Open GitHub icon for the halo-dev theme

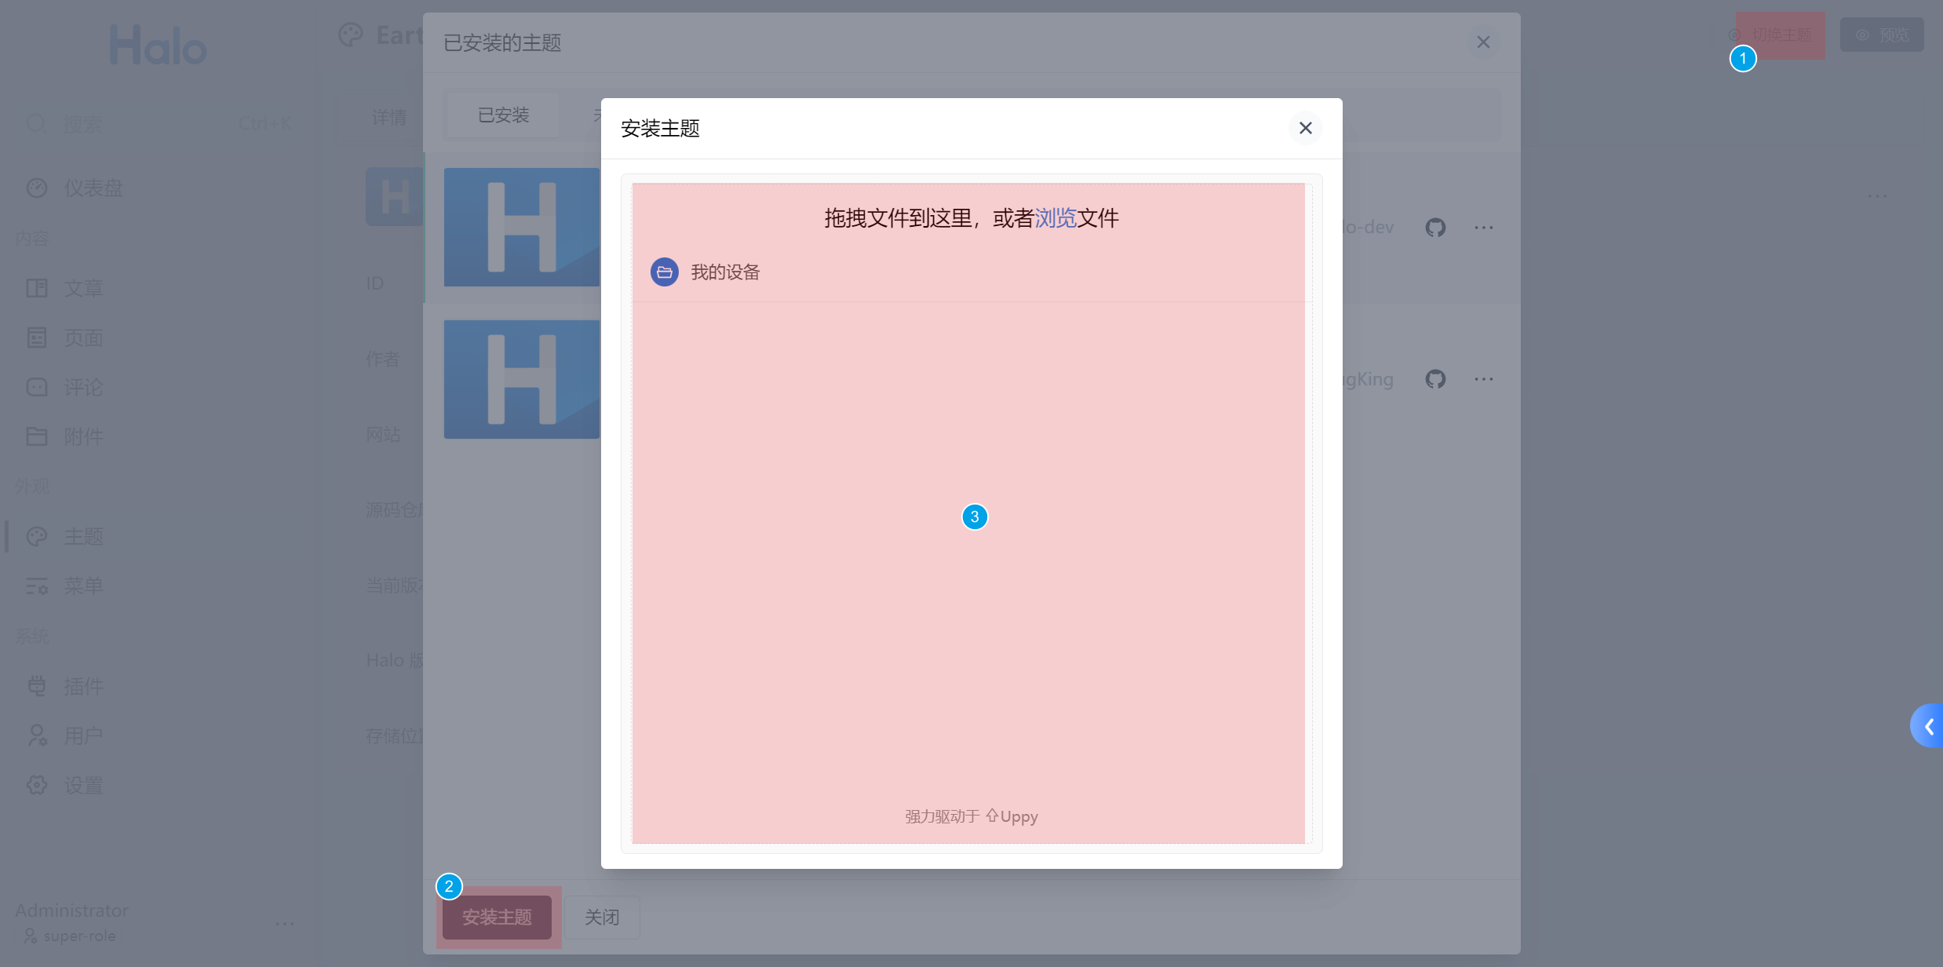[x=1435, y=228]
